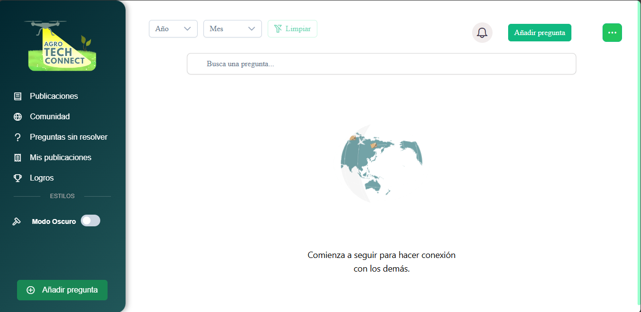641x312 pixels.
Task: Navigate to Mis publicaciones
Action: pyautogui.click(x=60, y=158)
